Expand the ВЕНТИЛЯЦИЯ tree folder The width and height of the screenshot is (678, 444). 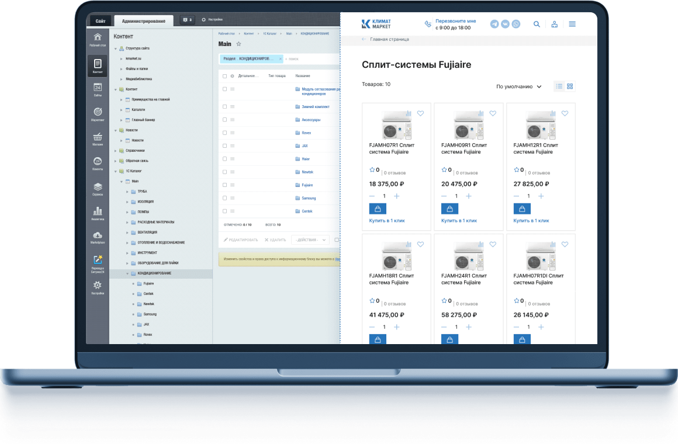click(128, 233)
